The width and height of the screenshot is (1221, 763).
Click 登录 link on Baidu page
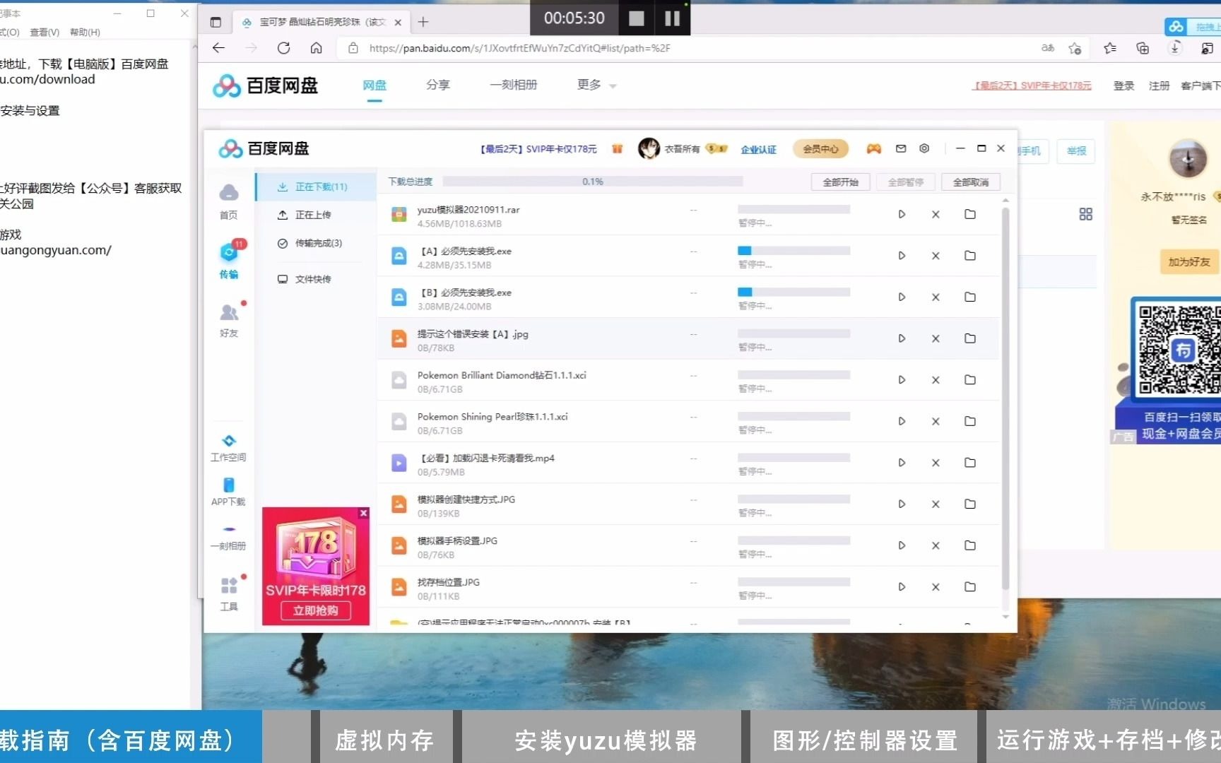tap(1123, 85)
